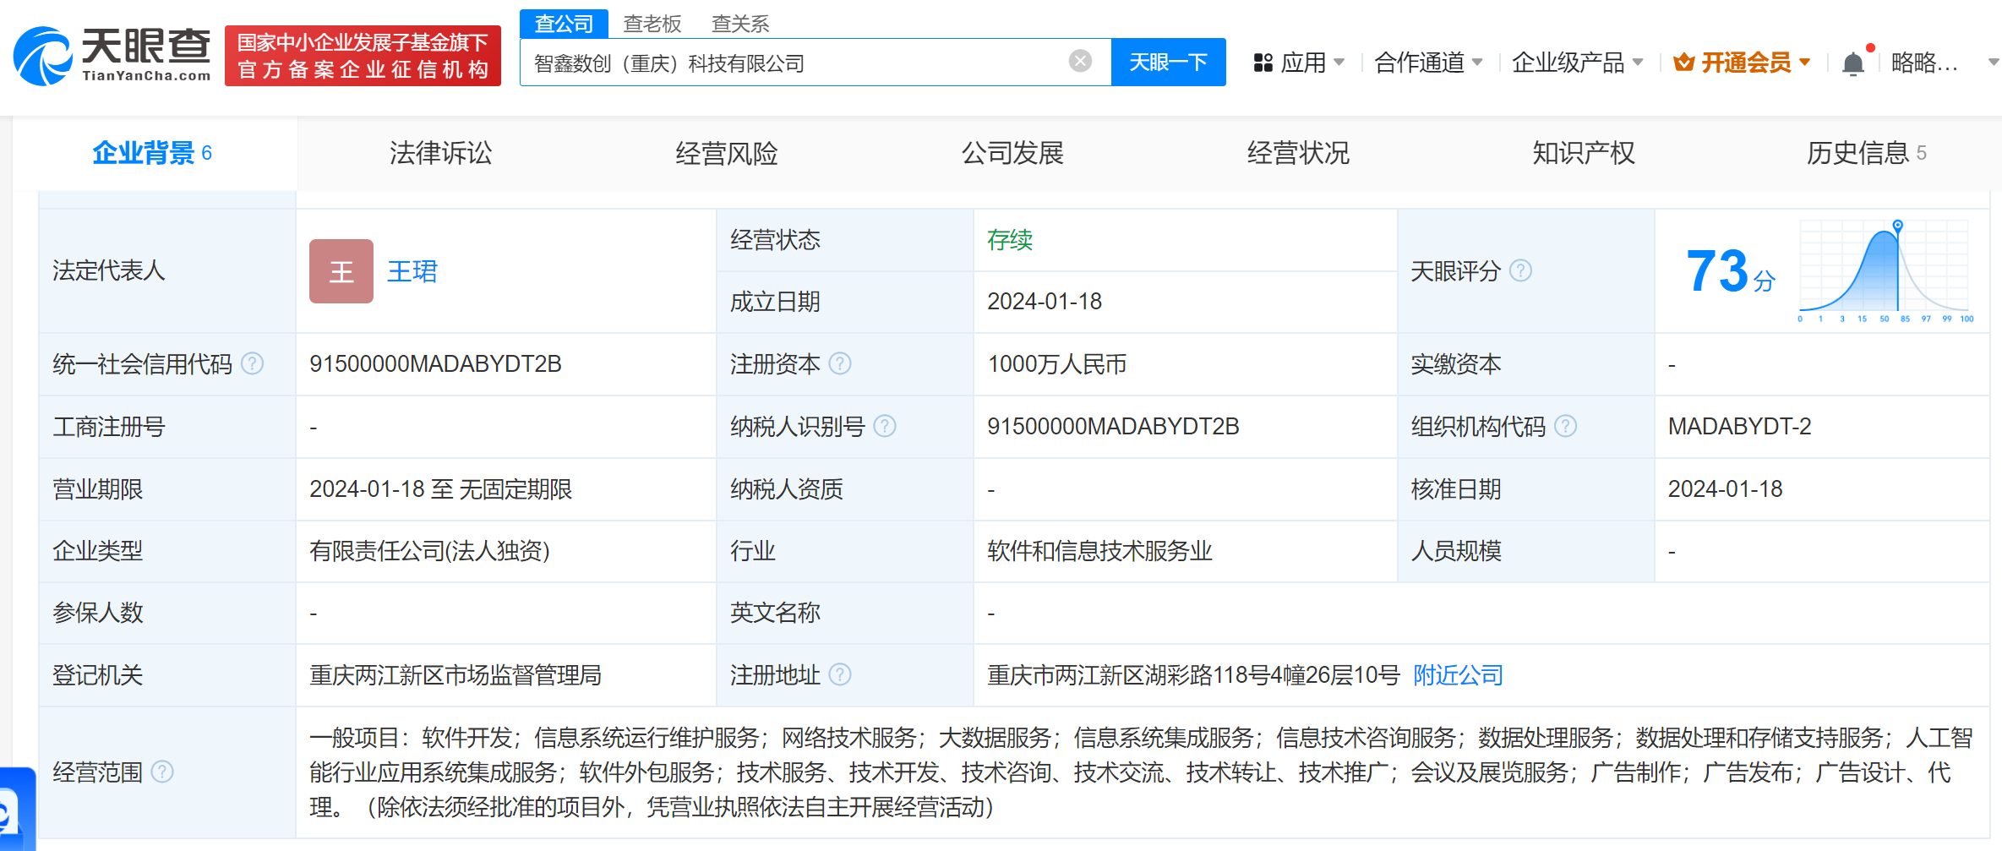
Task: Click the 经营范围 description text
Action: pos(1141,772)
